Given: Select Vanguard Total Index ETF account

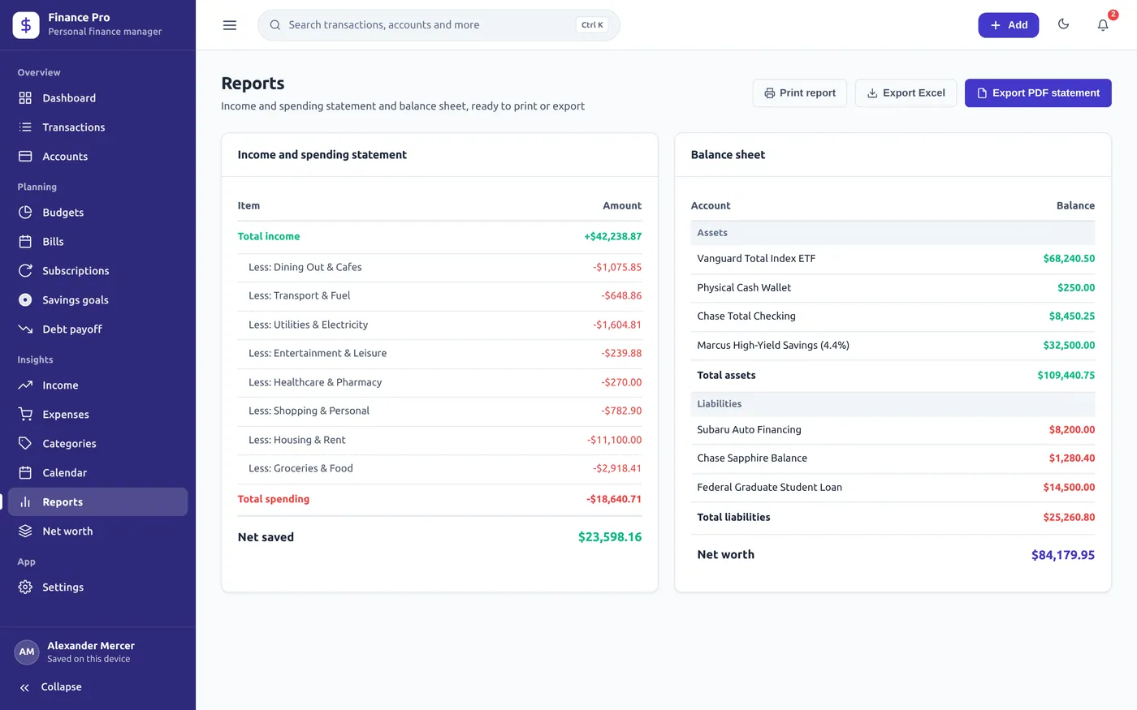Looking at the screenshot, I should click(893, 259).
